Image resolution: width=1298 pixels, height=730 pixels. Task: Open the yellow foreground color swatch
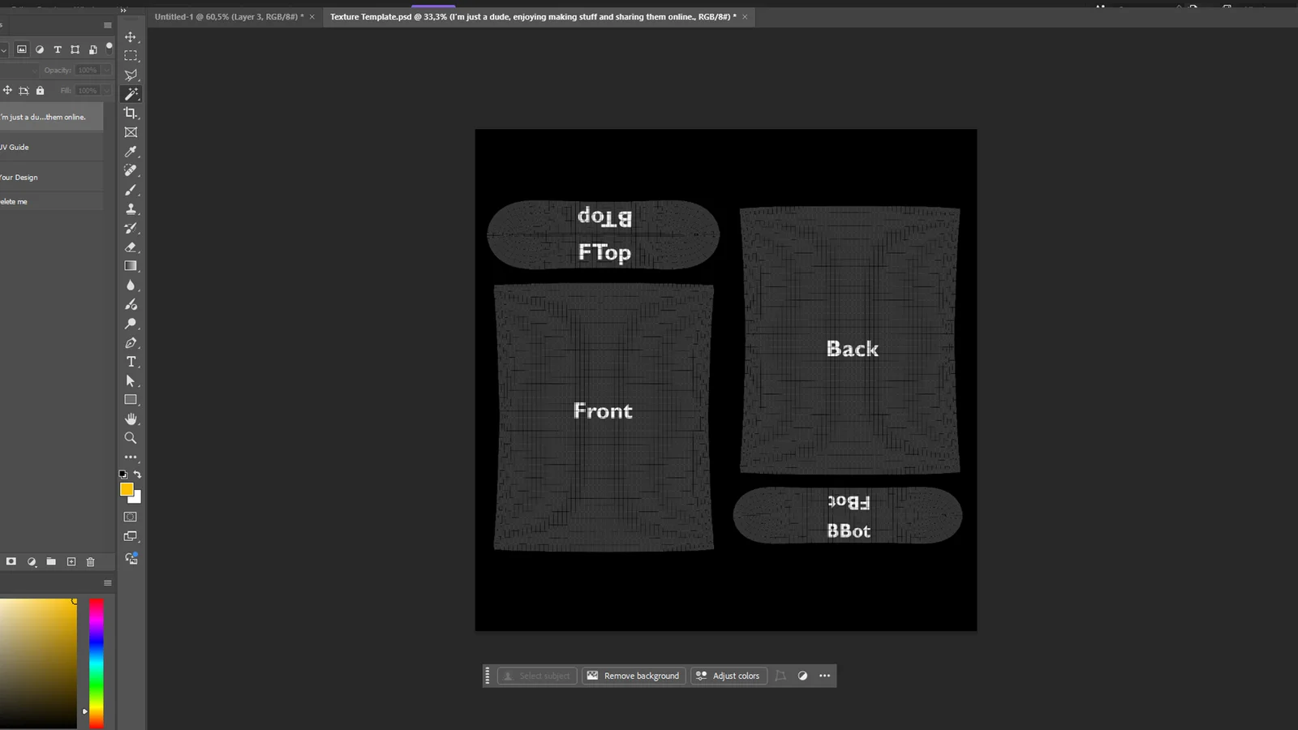tap(127, 489)
